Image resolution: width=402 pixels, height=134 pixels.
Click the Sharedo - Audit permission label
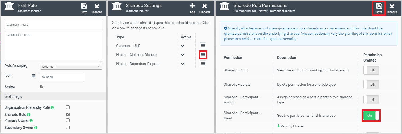[236, 70]
